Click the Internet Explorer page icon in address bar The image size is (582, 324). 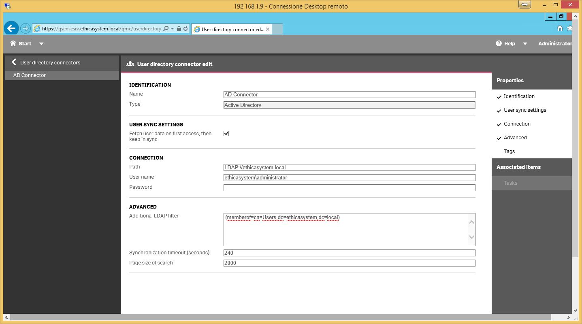(37, 29)
